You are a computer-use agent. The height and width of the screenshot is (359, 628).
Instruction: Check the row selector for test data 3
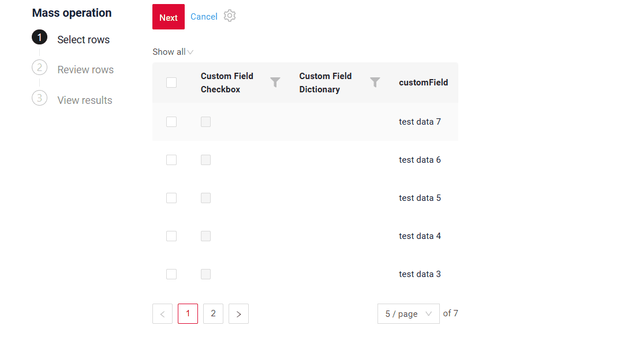171,274
